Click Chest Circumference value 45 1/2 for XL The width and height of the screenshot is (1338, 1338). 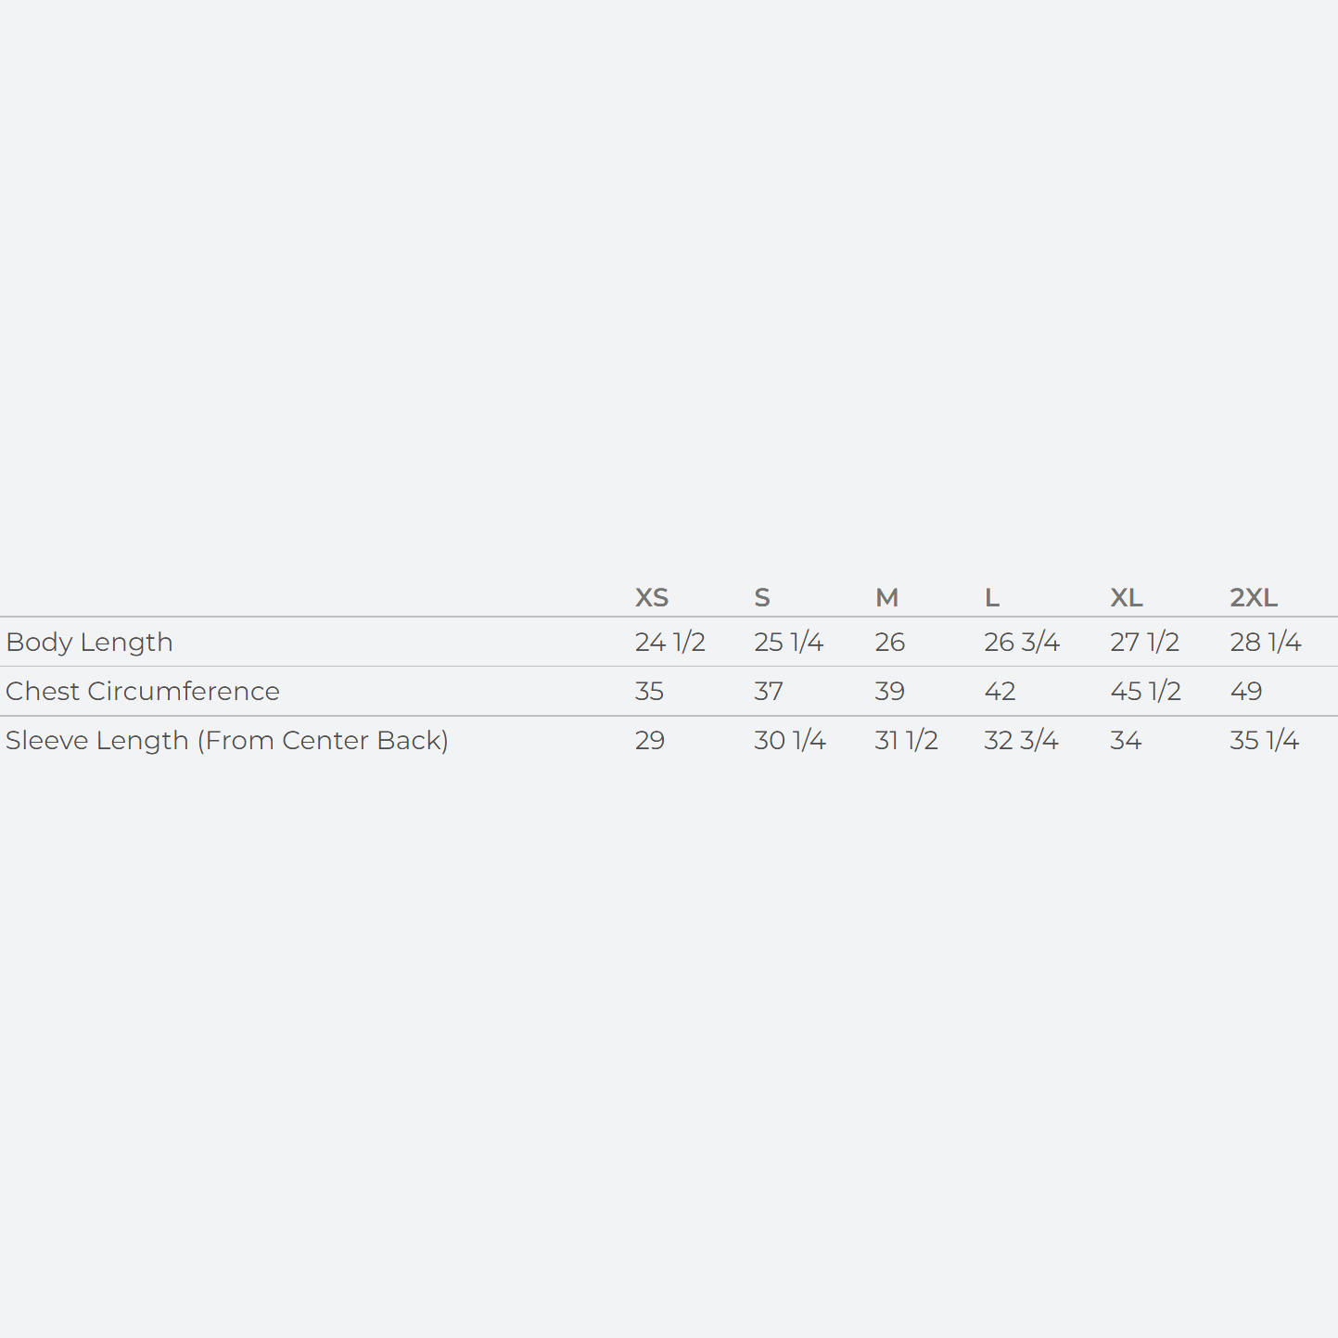tap(1145, 691)
